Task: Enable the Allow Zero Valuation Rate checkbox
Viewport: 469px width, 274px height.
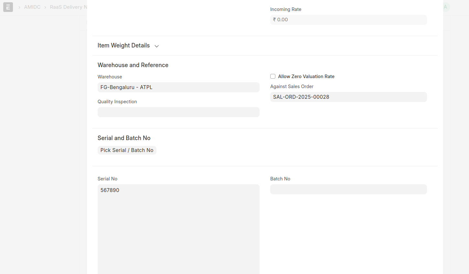Action: 273,76
